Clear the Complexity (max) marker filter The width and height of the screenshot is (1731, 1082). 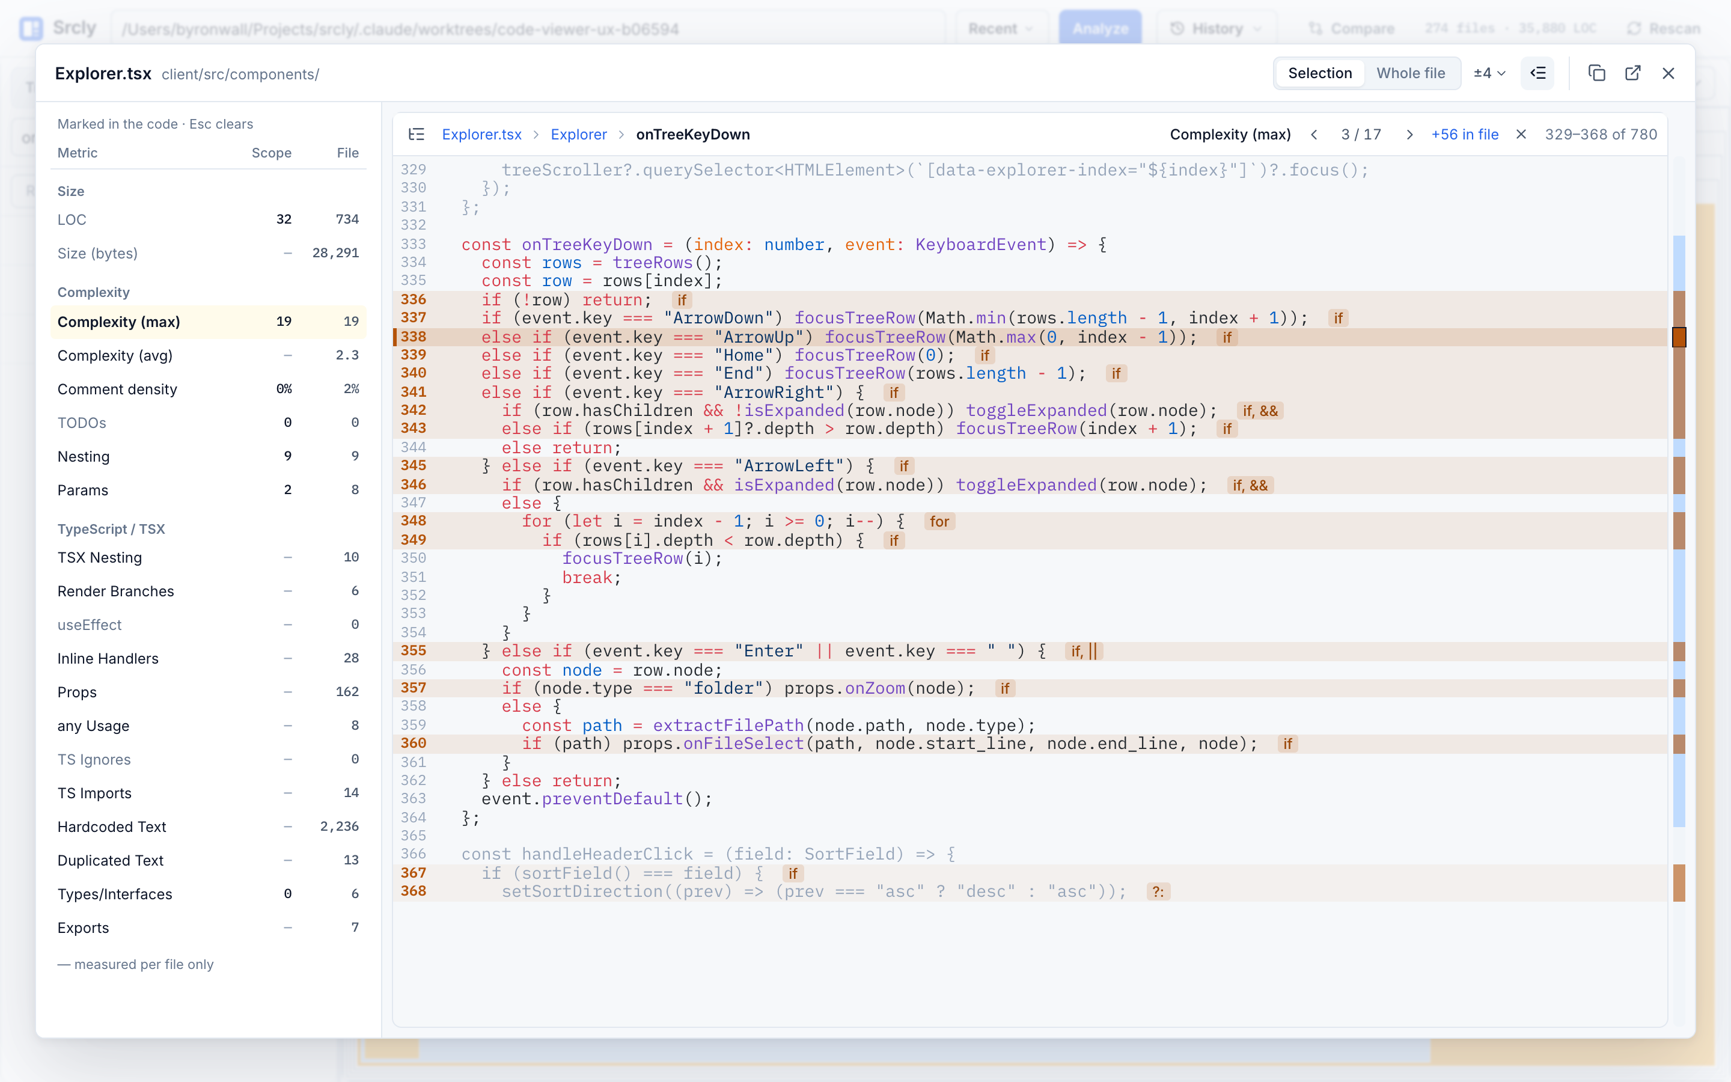1521,135
